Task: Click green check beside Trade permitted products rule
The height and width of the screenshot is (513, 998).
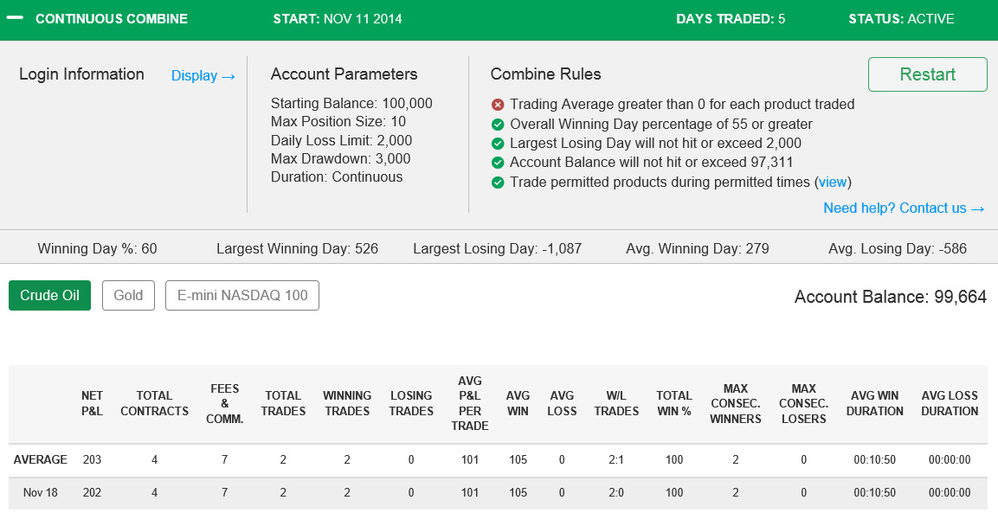Action: (x=498, y=183)
